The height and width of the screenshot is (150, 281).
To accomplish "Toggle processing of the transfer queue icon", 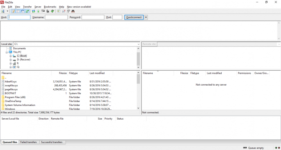I will coord(38,11).
